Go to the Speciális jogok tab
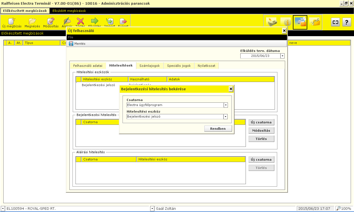Image resolution: width=354 pixels, height=212 pixels. click(179, 66)
